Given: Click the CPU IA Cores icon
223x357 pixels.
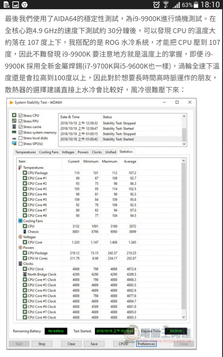Looking at the screenshot, I should pos(25,258).
